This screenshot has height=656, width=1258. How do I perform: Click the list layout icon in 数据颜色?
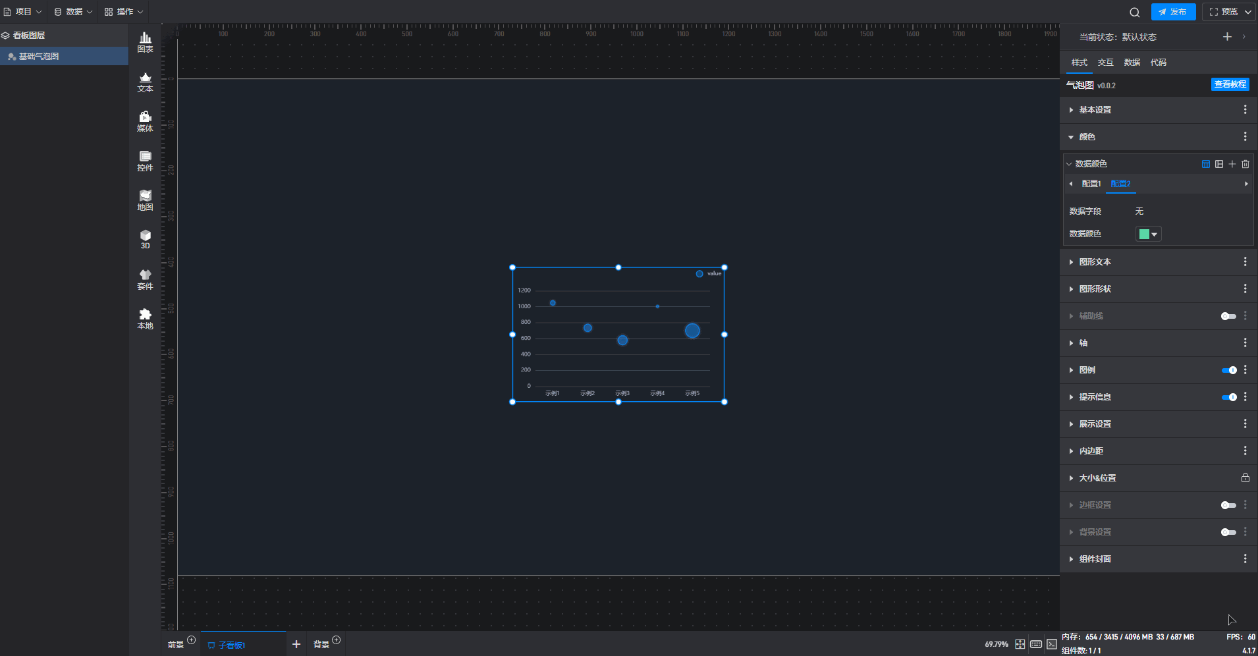pos(1219,164)
